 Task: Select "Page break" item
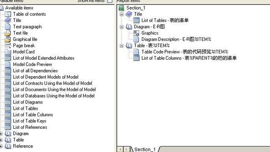(x=24, y=46)
